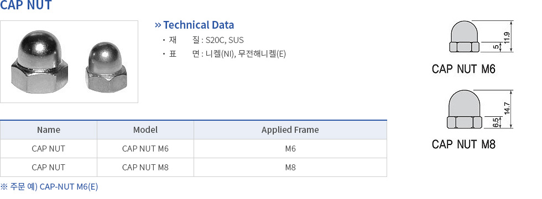
Task: Click the M6 applied frame cell
Action: (x=290, y=149)
